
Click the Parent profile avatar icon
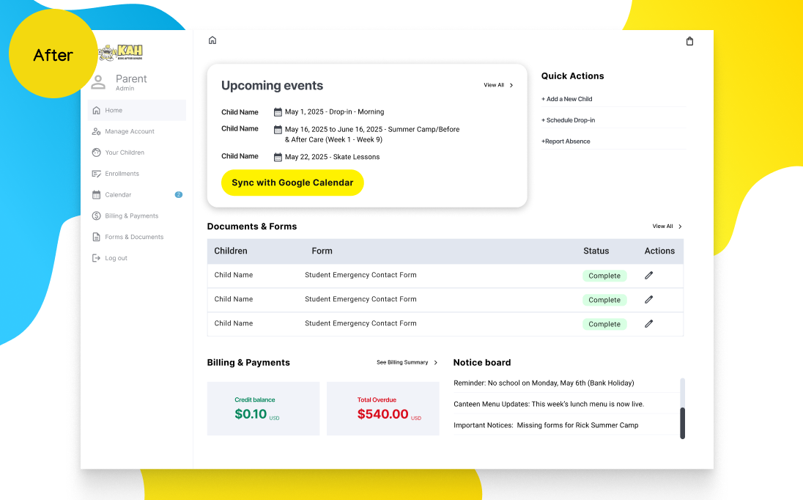coord(98,82)
